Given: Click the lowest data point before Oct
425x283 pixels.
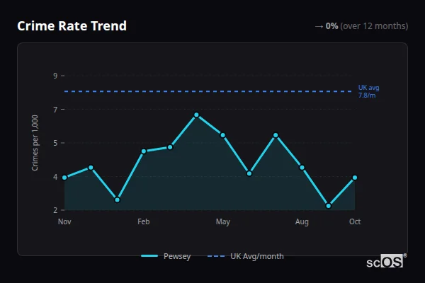Looking at the screenshot, I should (x=329, y=206).
